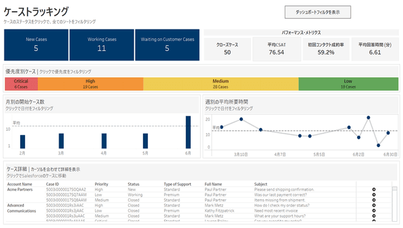Open case ID 5003i0000017SOQAA2
Image resolution: width=403 pixels, height=228 pixels.
click(x=66, y=190)
